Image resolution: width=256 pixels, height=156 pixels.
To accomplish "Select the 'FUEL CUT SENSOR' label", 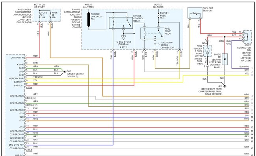I will 208,9.
